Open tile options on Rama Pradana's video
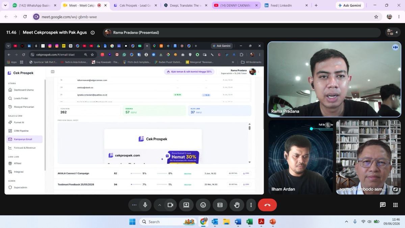The image size is (405, 228). (x=395, y=48)
